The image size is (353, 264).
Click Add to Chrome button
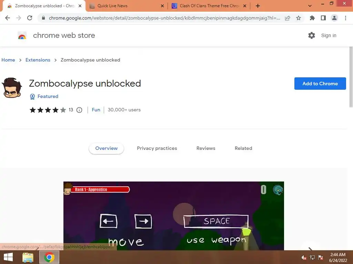[x=320, y=84]
